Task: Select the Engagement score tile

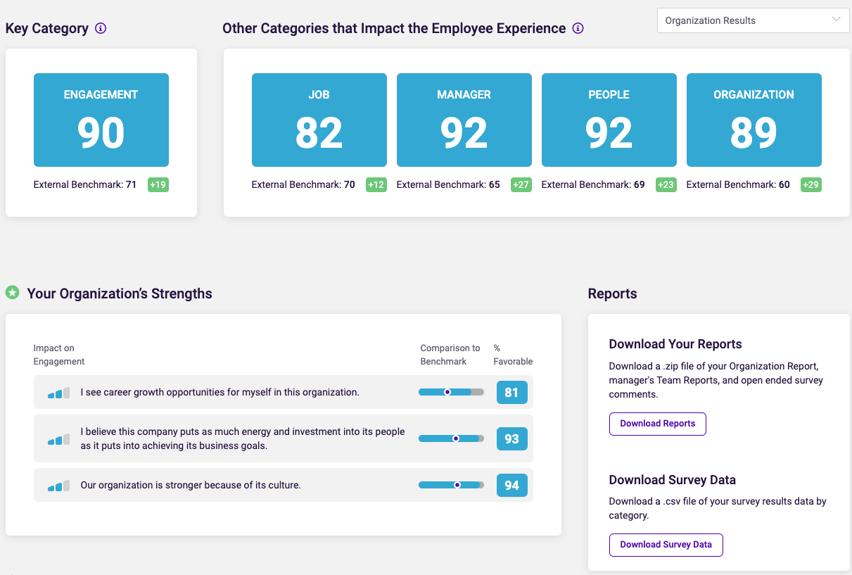Action: (101, 120)
